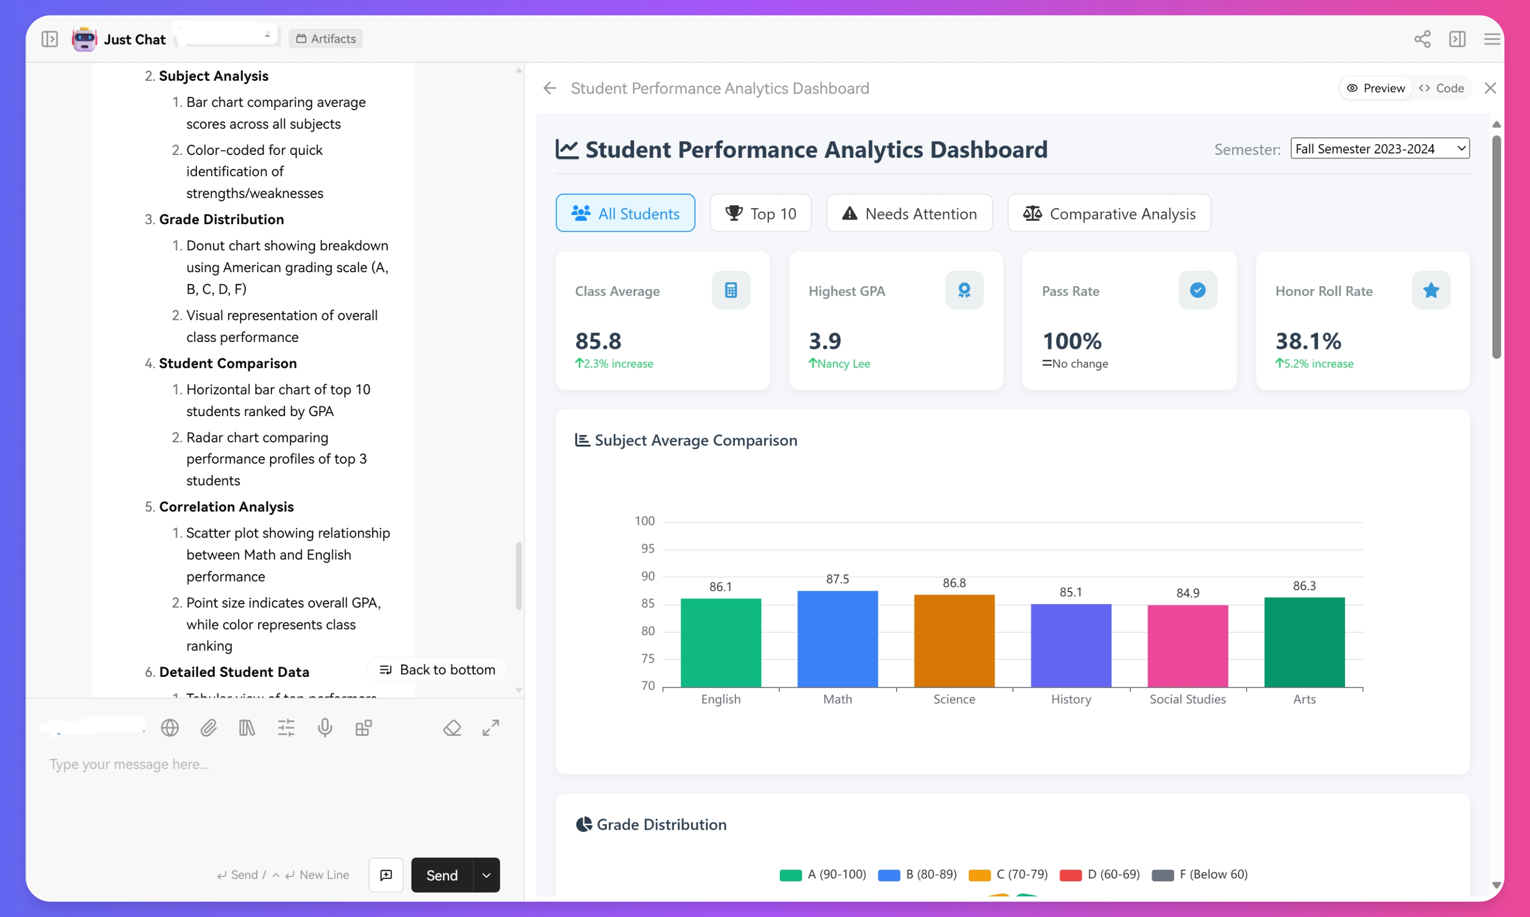
Task: Click the Pass Rate checkmark icon
Action: (1198, 290)
